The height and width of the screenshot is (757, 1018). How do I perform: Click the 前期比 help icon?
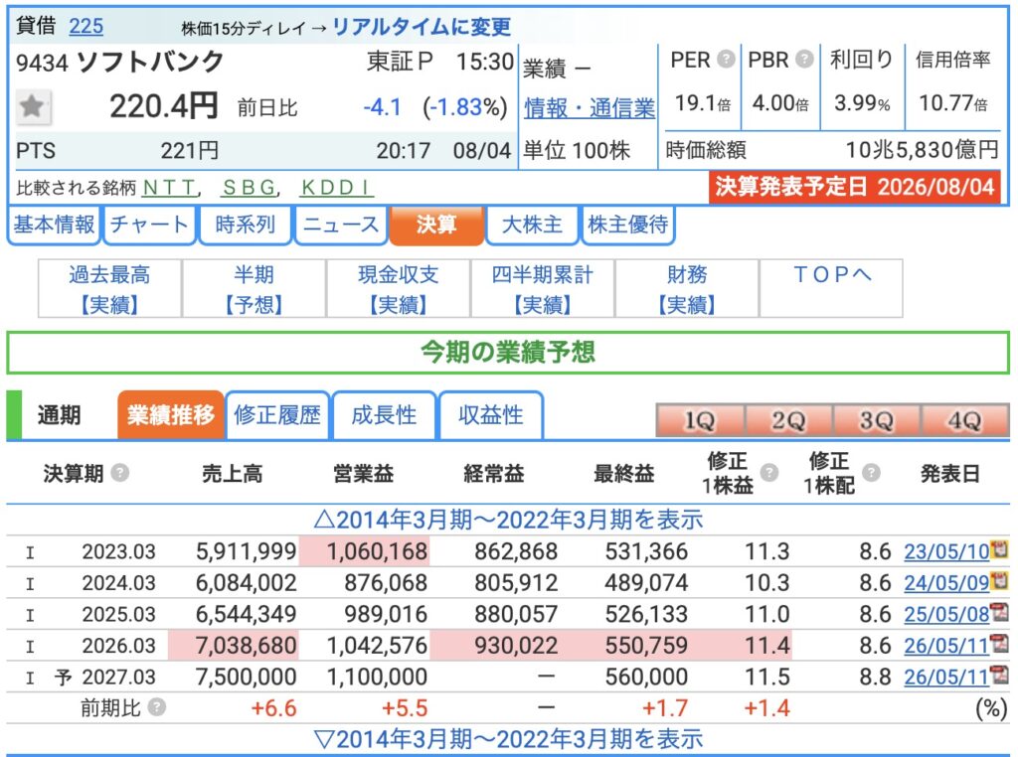tap(156, 706)
